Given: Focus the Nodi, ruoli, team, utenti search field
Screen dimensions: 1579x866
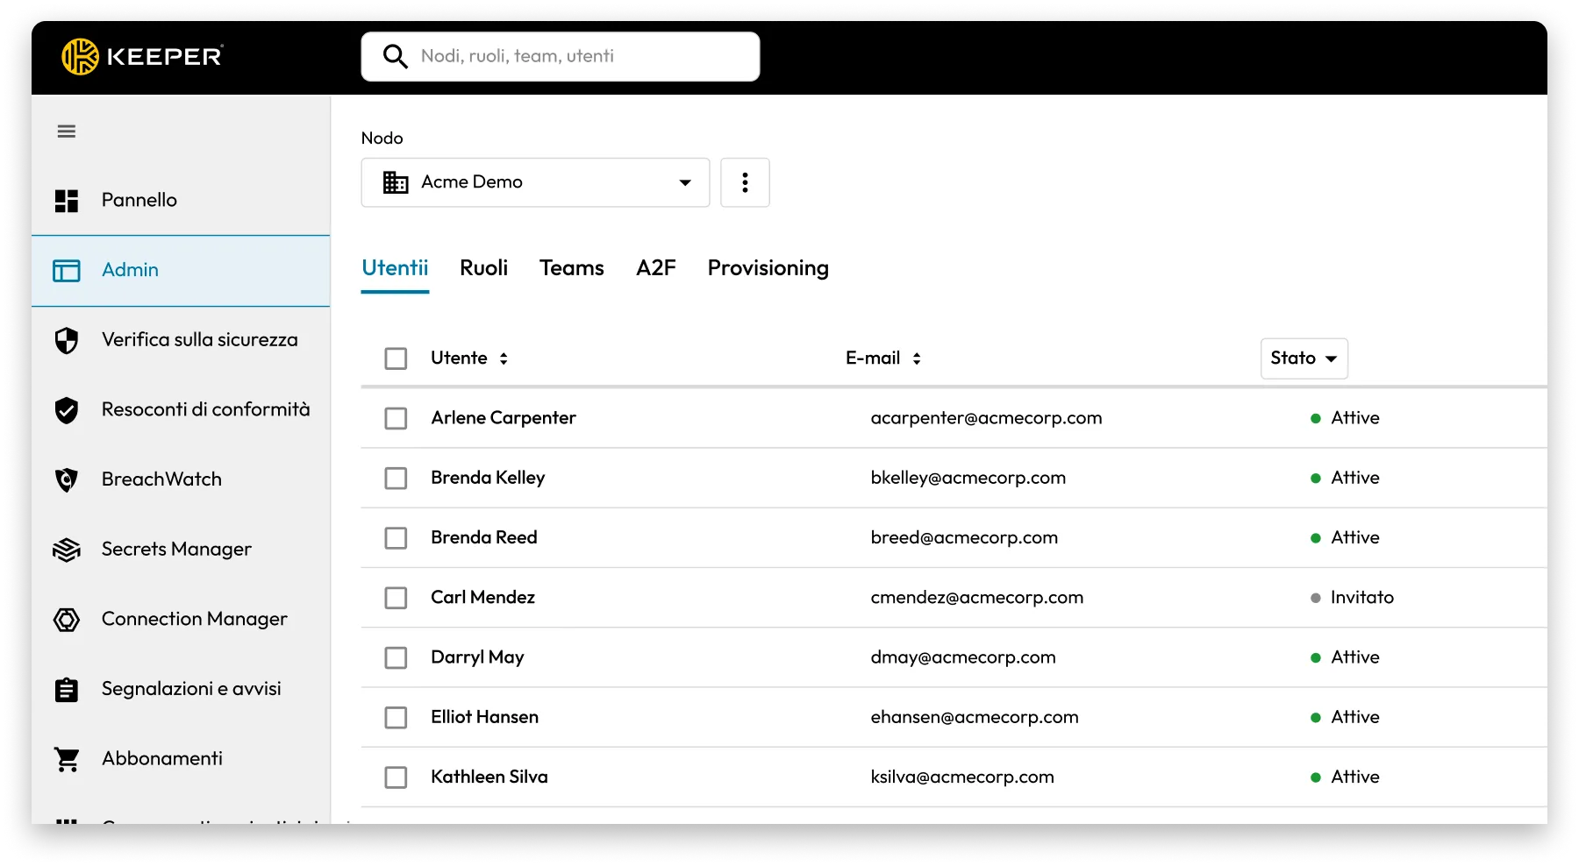Looking at the screenshot, I should coord(561,57).
